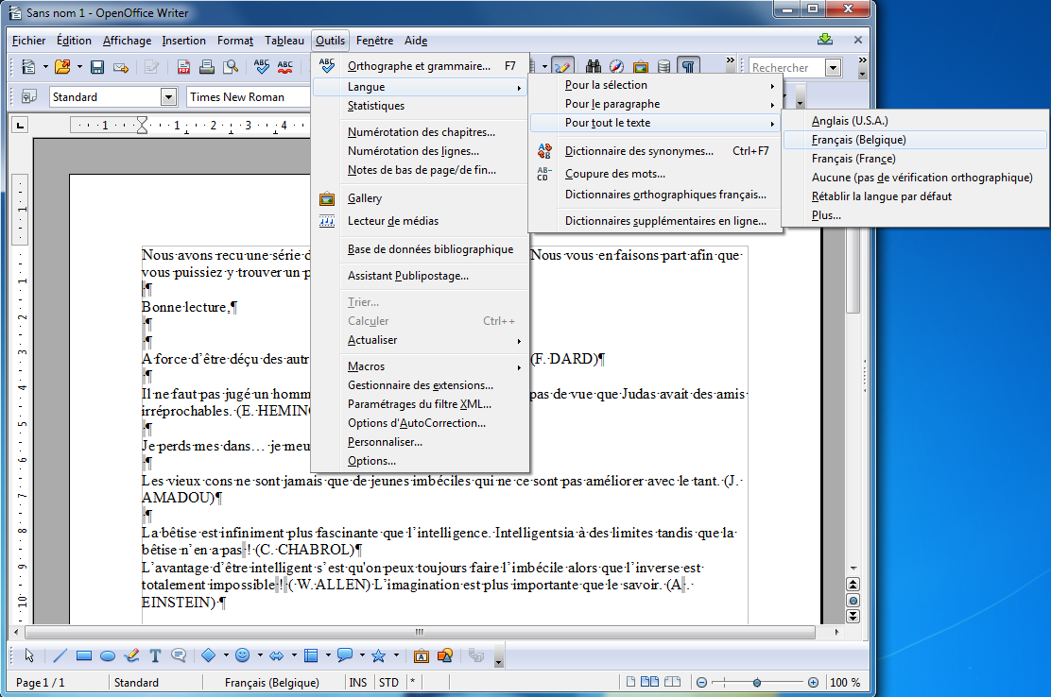1051x697 pixels.
Task: Toggle nonprinting characters pilcrow button
Action: click(688, 66)
